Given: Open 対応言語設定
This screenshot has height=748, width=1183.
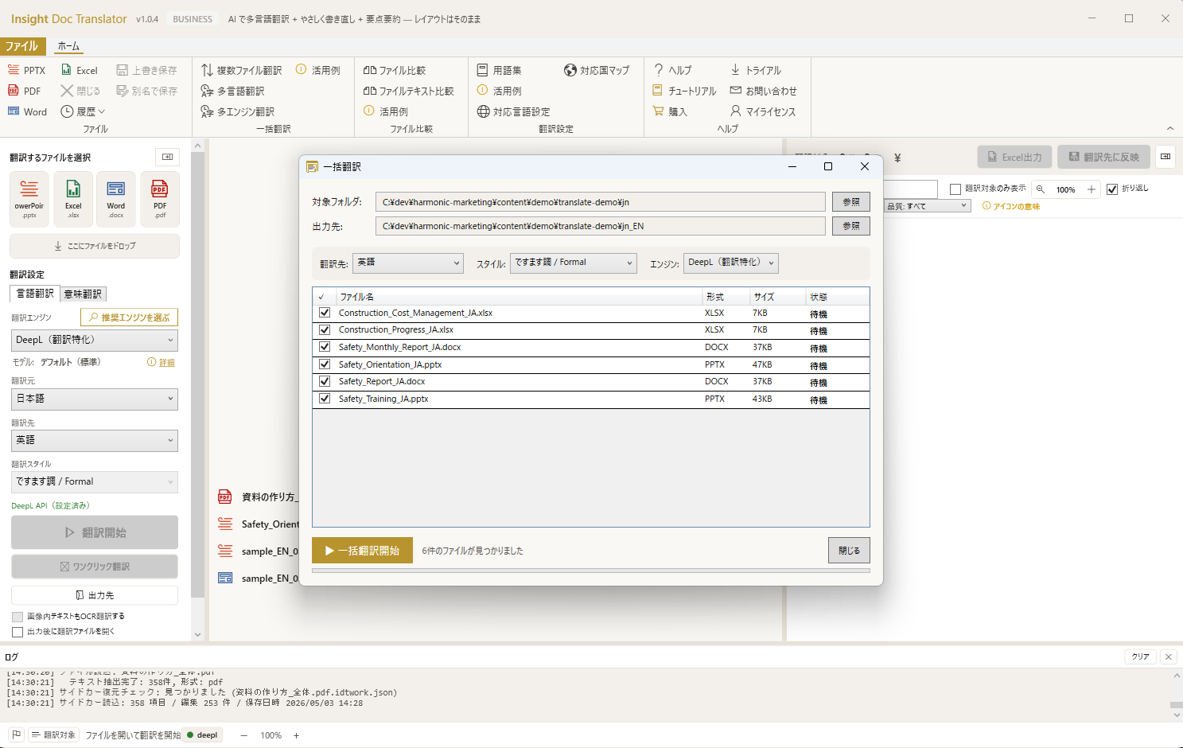Looking at the screenshot, I should click(513, 111).
